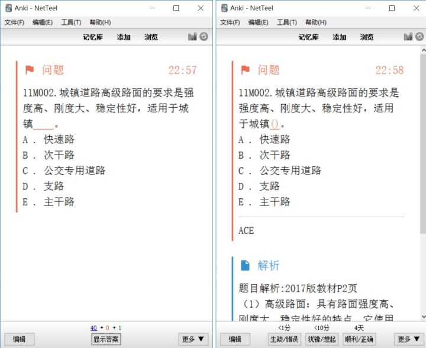Viewport: 426px width, 348px height.
Task: Click Anki app icon in right title bar
Action: coord(224,8)
